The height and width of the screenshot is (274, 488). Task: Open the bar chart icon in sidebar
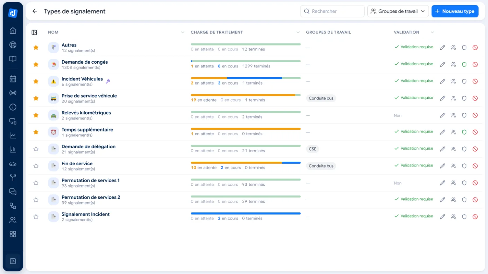click(13, 150)
